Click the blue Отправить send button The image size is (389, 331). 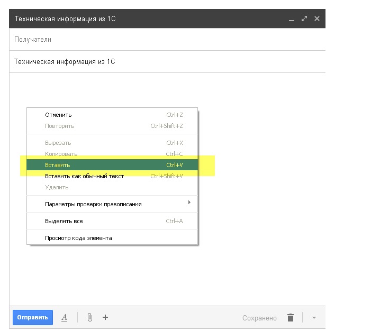33,317
